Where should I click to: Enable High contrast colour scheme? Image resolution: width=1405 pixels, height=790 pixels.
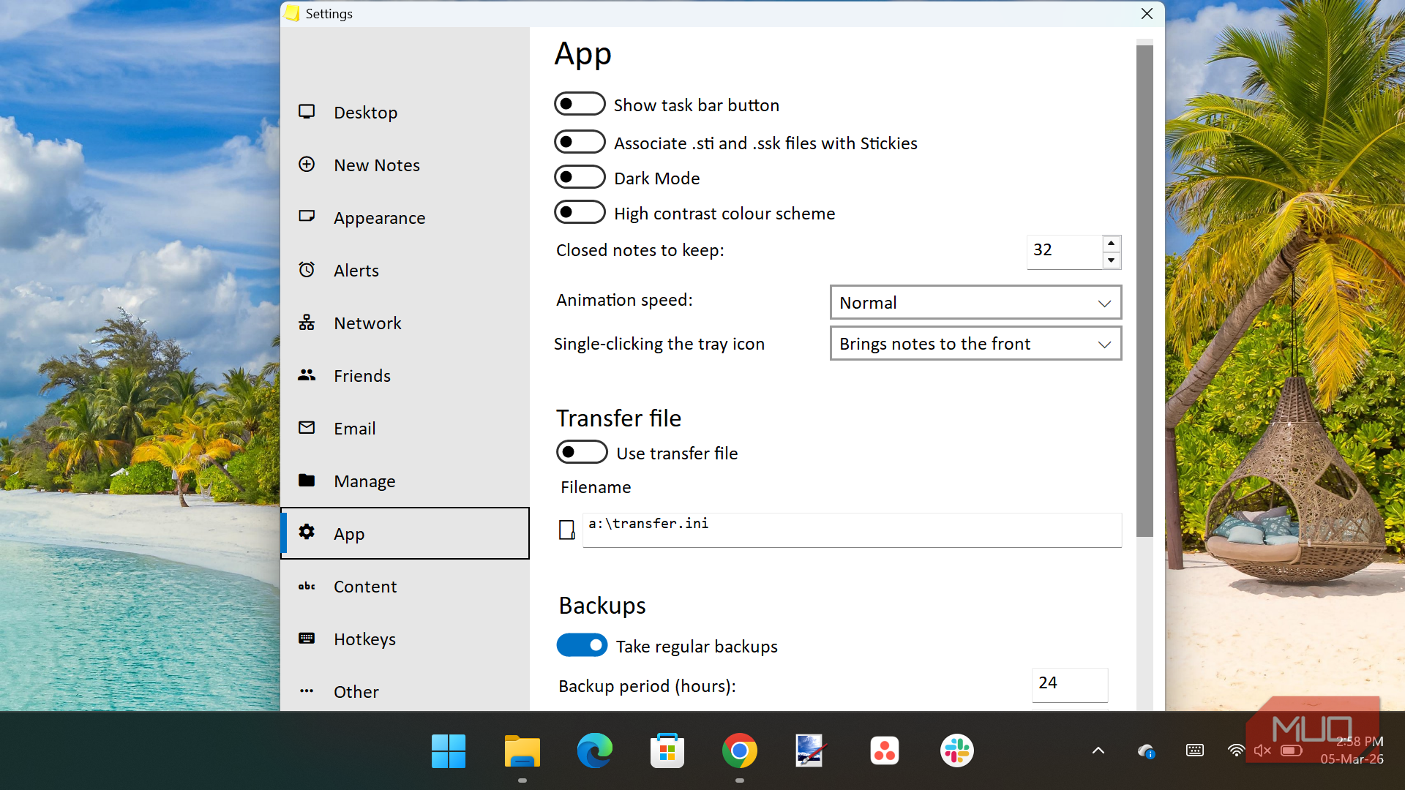point(580,212)
